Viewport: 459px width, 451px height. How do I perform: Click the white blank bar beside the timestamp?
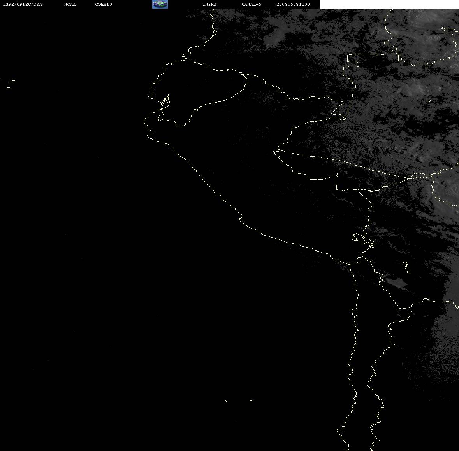click(x=389, y=4)
